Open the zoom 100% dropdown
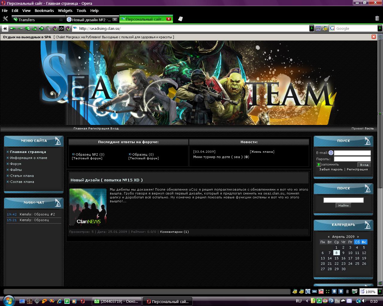This screenshot has height=306, width=383. tap(380, 291)
